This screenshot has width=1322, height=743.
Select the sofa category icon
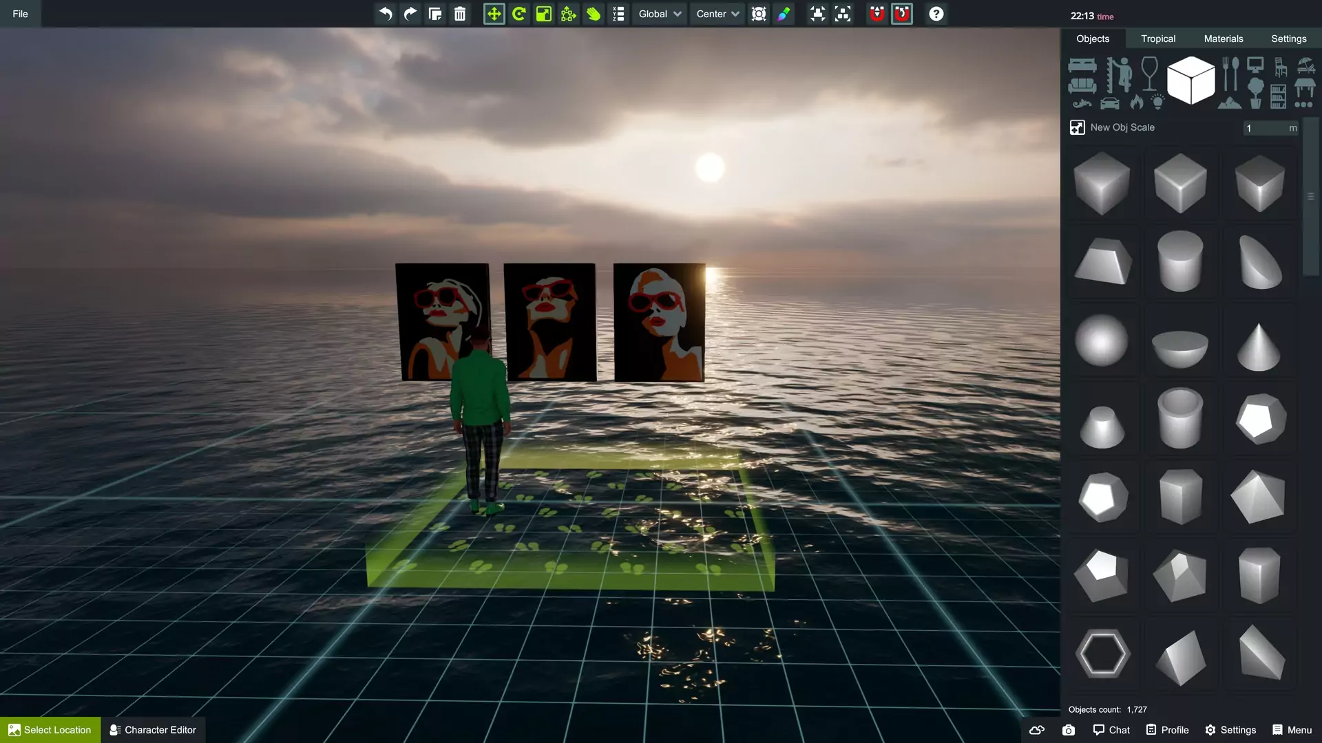click(x=1082, y=85)
